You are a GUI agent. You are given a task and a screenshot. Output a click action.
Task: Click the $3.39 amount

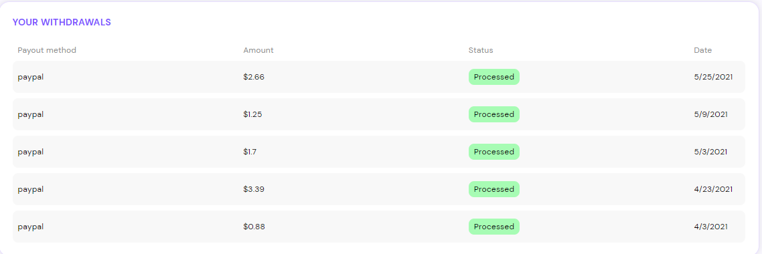point(254,189)
